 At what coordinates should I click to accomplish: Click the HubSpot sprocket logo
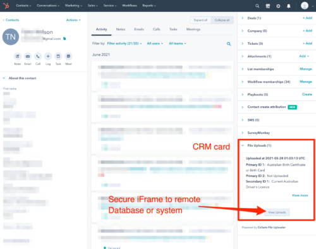tap(6, 6)
